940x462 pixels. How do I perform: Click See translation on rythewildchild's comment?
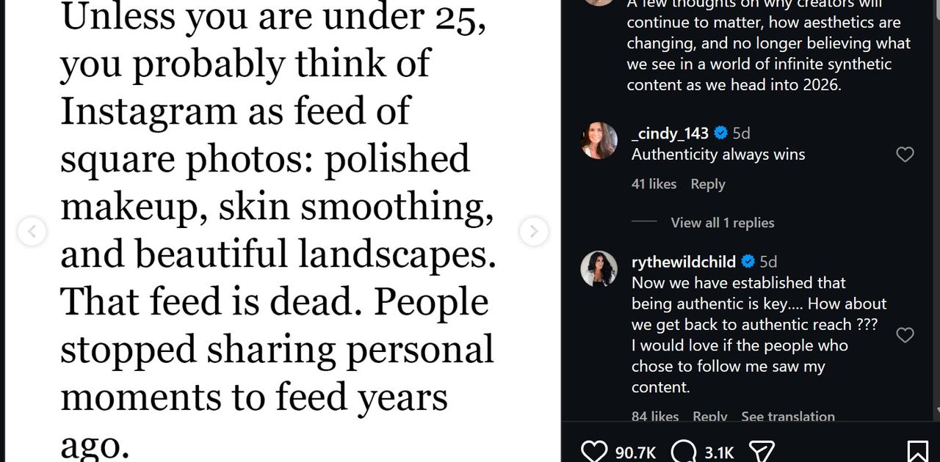[x=787, y=417]
